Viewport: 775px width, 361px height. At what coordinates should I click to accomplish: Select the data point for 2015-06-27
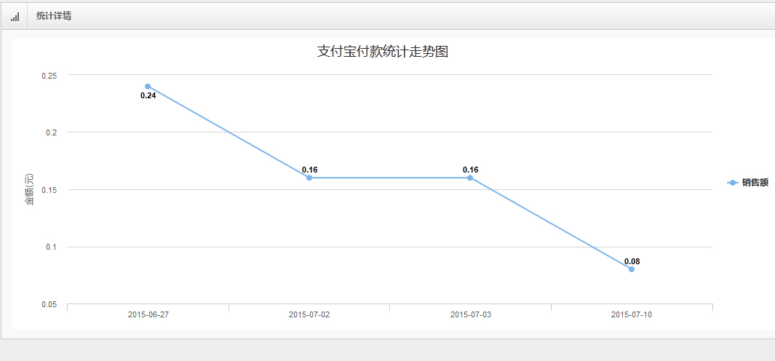tap(148, 87)
